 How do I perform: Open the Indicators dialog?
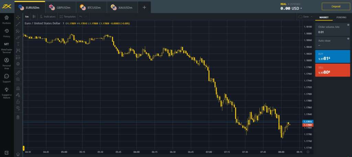(x=47, y=17)
